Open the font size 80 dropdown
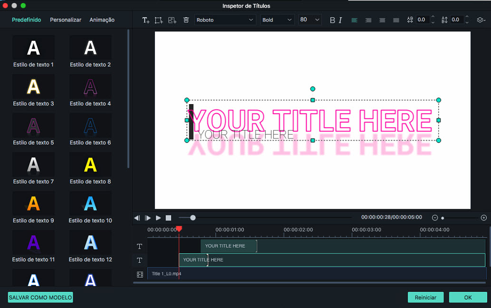This screenshot has width=491, height=308. coord(310,19)
